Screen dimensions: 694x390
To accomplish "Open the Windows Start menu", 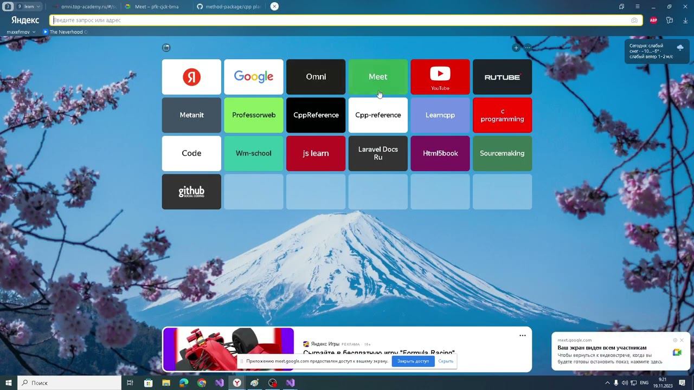I will [x=8, y=383].
